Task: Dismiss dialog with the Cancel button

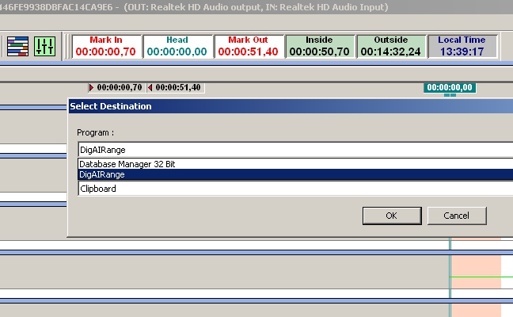Action: (x=457, y=216)
